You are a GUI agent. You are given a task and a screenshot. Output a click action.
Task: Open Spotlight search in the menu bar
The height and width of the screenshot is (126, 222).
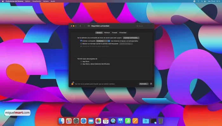point(202,1)
